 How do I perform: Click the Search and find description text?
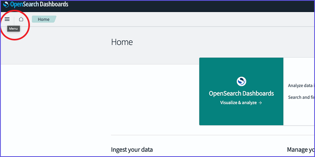pos(301,97)
